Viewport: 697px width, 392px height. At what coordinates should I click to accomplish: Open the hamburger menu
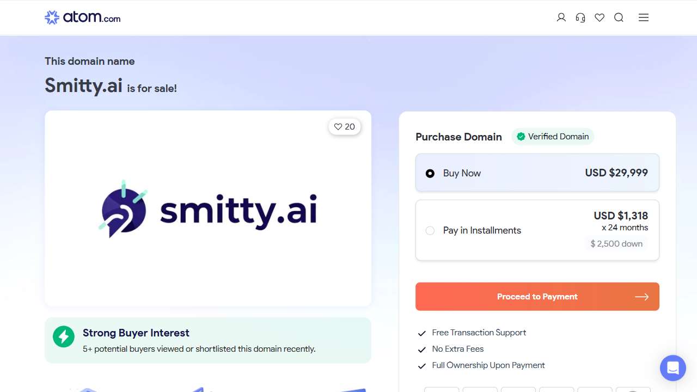(644, 17)
